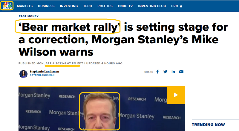The image size is (239, 131).
Task: Click the @STEPHLANDSMAN Twitter handle
Action: [42, 75]
